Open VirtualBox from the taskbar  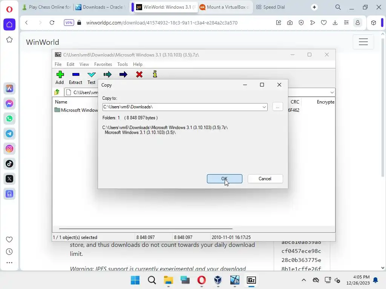coord(218,280)
